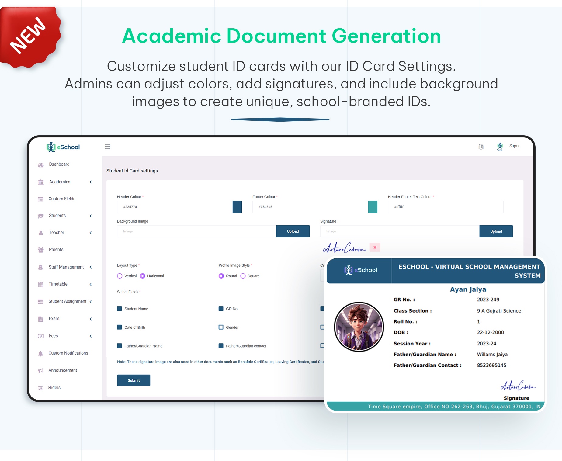562x461 pixels.
Task: Open the language switcher icon in the header
Action: [x=481, y=146]
